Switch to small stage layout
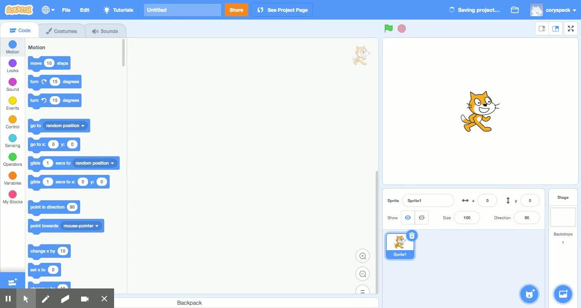The image size is (581, 308). click(542, 29)
